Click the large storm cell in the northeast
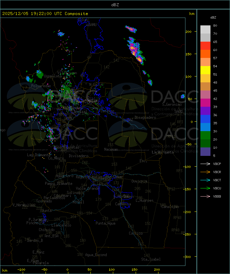This screenshot has width=230, height=274. click(136, 51)
